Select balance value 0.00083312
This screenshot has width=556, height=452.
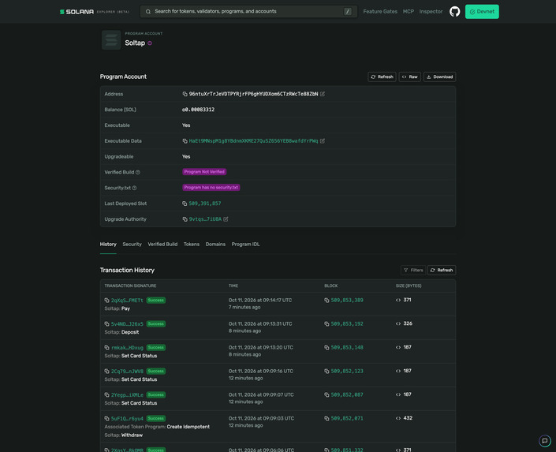198,110
